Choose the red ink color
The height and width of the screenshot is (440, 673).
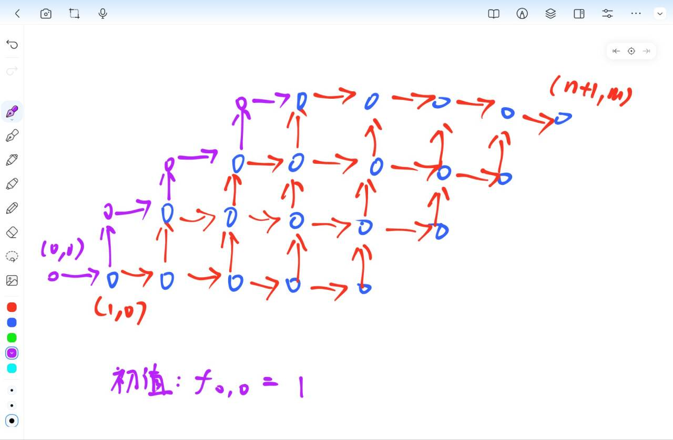(12, 307)
